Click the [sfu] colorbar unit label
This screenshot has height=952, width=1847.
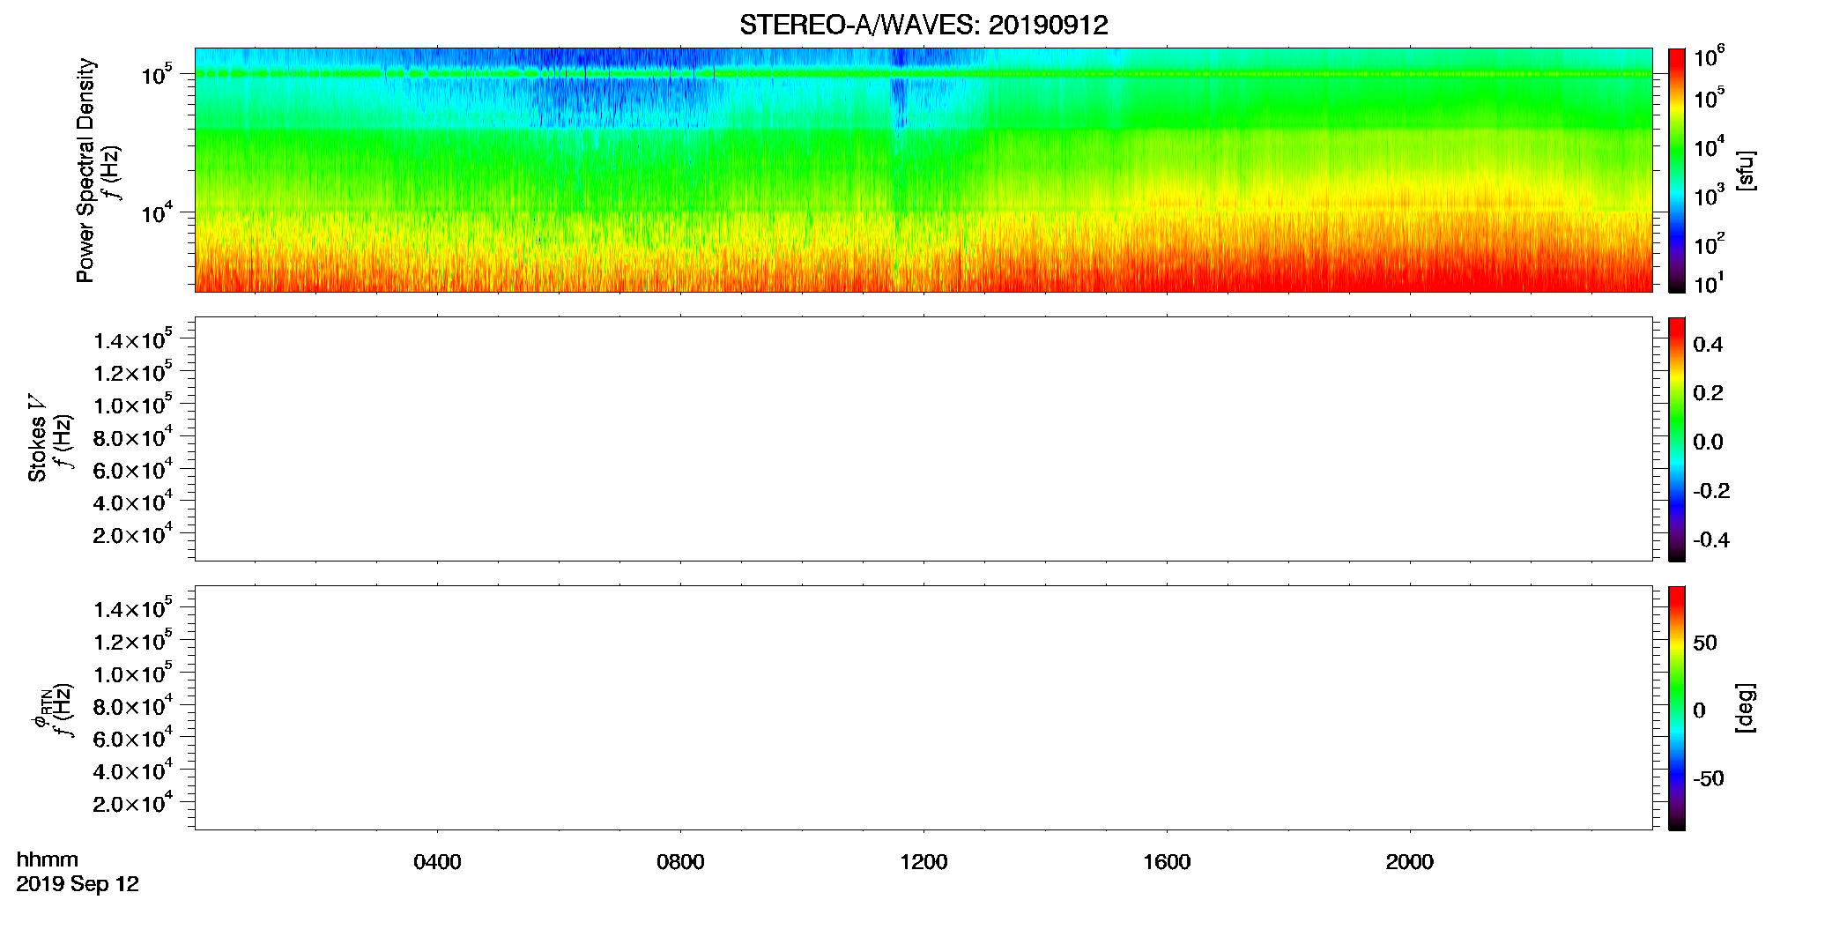click(1745, 170)
